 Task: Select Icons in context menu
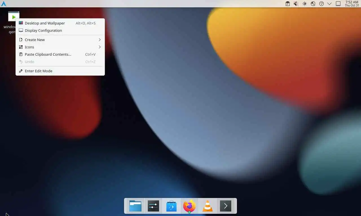(60, 47)
